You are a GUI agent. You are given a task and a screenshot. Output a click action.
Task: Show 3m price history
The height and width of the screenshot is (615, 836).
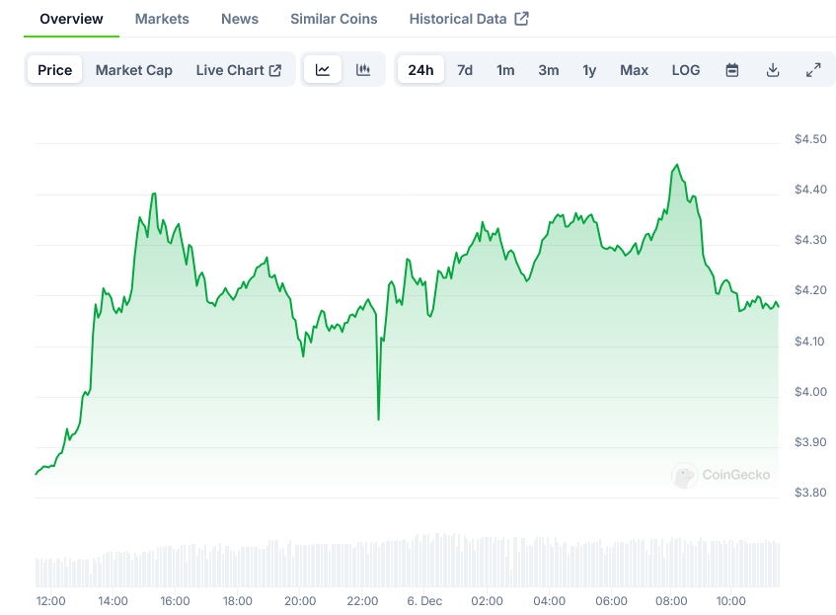click(549, 70)
